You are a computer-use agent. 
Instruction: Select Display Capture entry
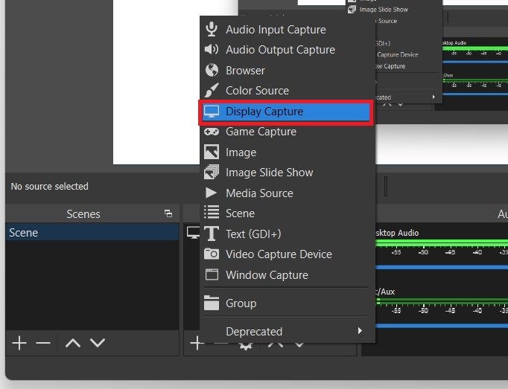coord(286,112)
